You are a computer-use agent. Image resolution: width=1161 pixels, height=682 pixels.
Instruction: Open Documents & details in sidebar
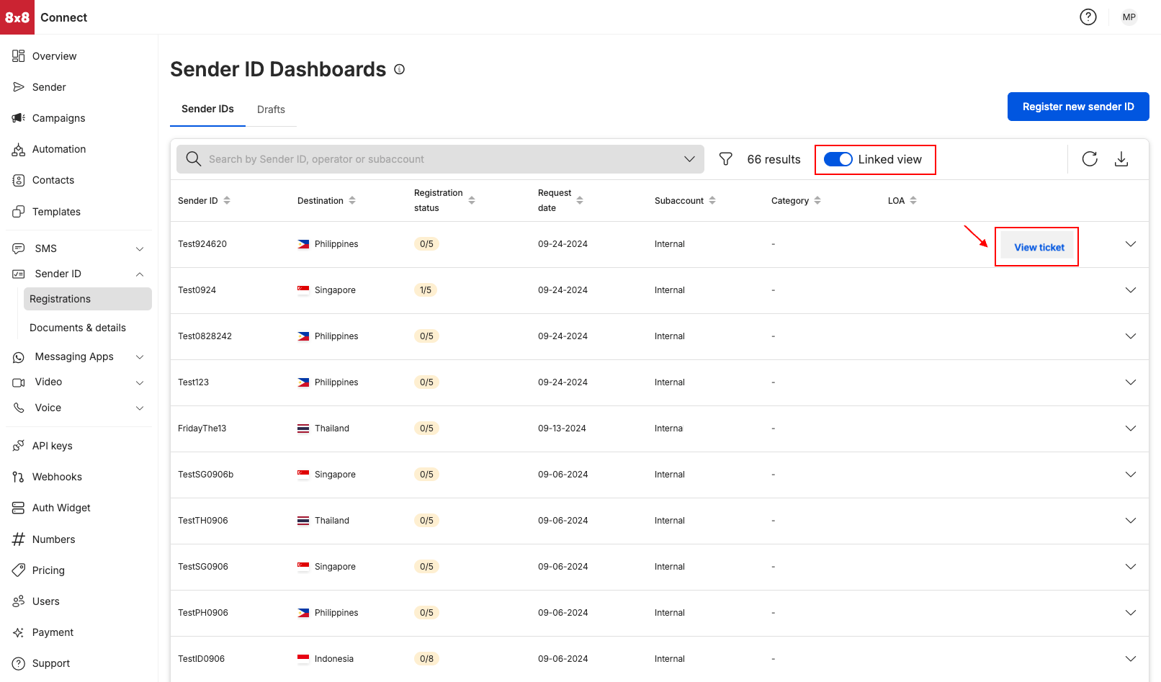(78, 328)
